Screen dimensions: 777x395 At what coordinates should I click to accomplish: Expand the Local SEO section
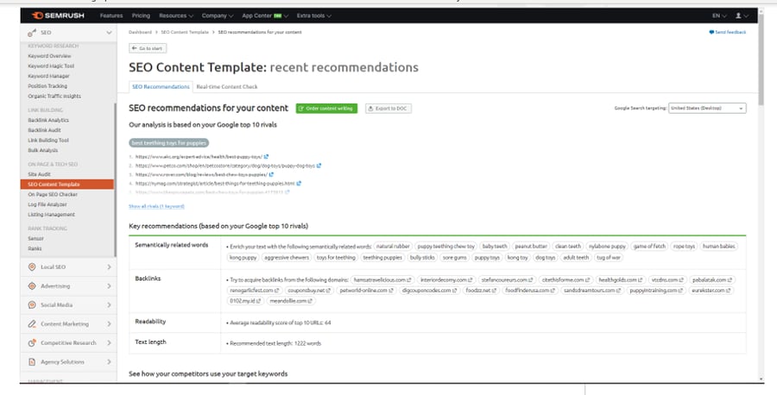tap(109, 266)
